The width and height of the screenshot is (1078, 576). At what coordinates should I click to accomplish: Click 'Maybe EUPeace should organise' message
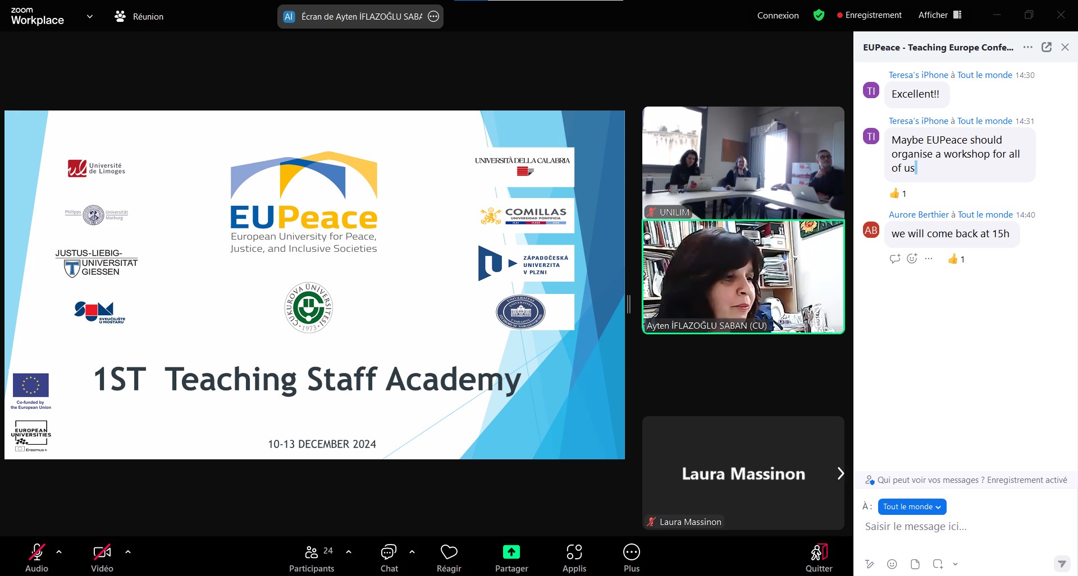click(x=960, y=154)
